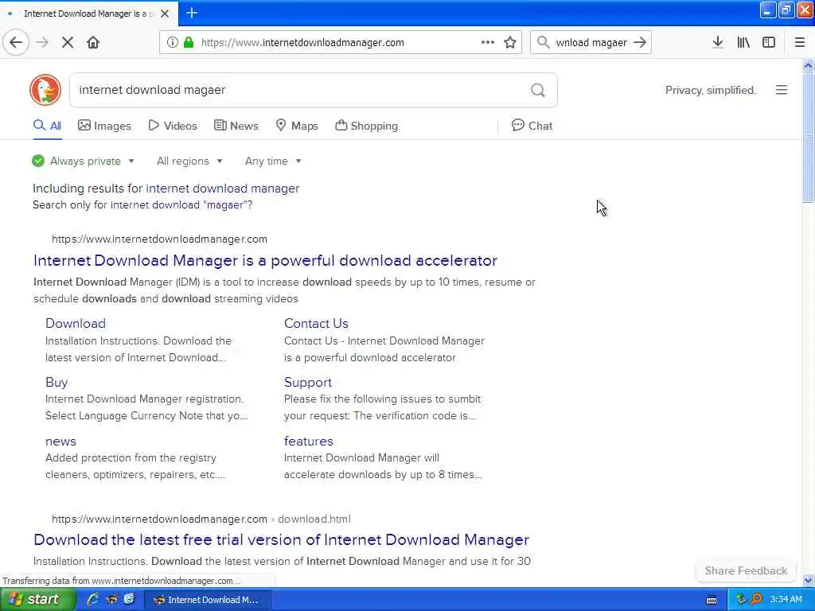Expand the All regions dropdown

pyautogui.click(x=189, y=161)
